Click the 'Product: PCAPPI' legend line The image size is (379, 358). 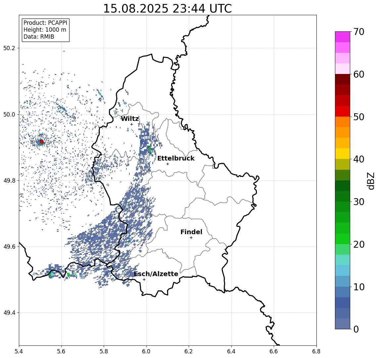[x=45, y=23]
